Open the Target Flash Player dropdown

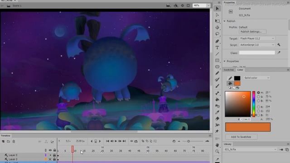point(257,38)
